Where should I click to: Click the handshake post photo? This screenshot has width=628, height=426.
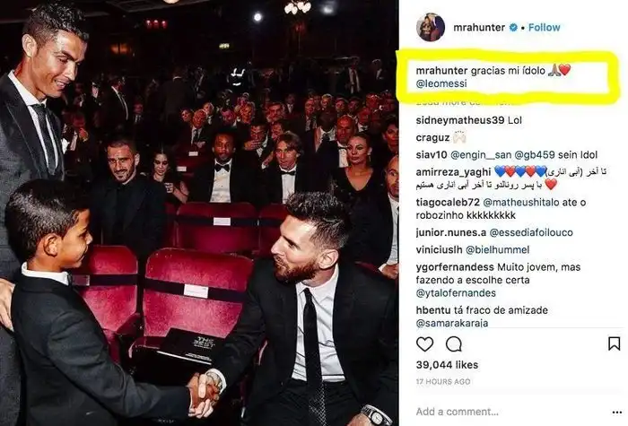coord(199,213)
